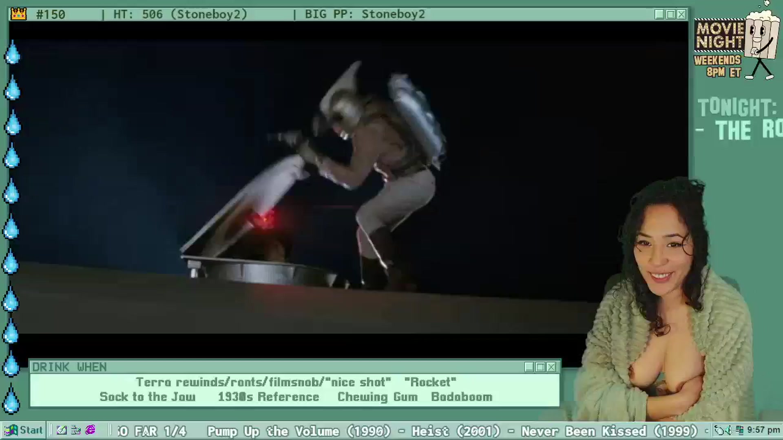Minimize the movie player window
783x440 pixels.
(659, 14)
